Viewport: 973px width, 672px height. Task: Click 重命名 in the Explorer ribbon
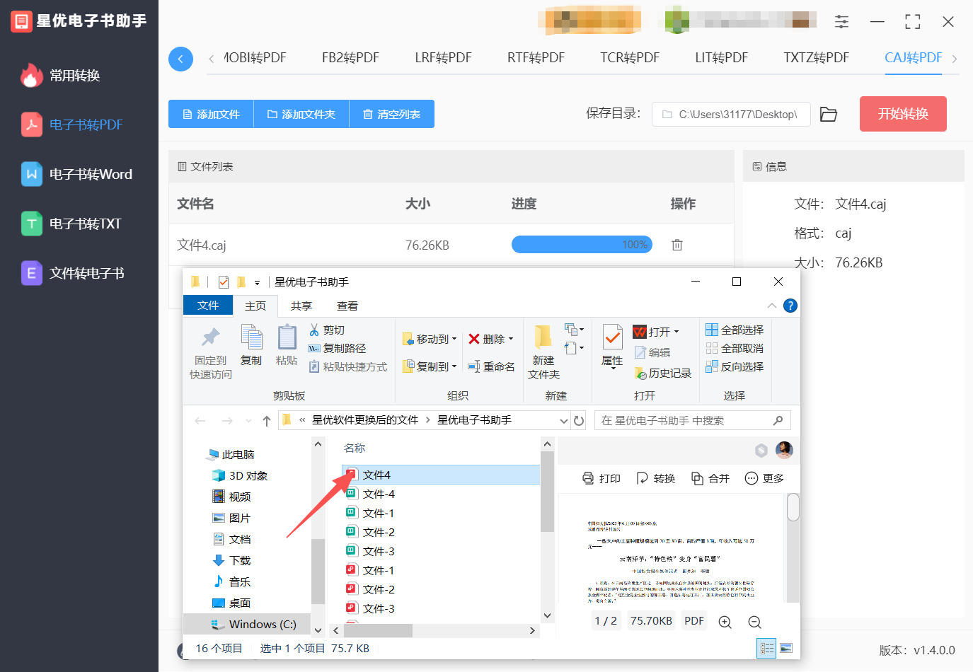pyautogui.click(x=491, y=366)
